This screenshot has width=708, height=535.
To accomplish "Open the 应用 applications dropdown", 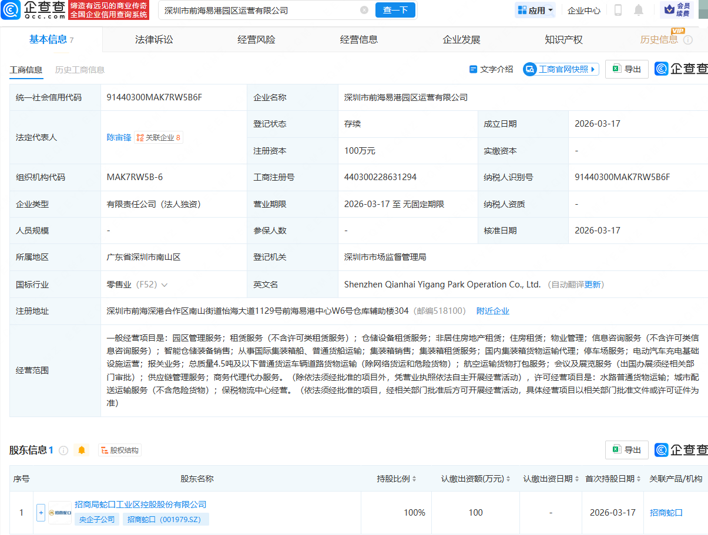I will (535, 10).
